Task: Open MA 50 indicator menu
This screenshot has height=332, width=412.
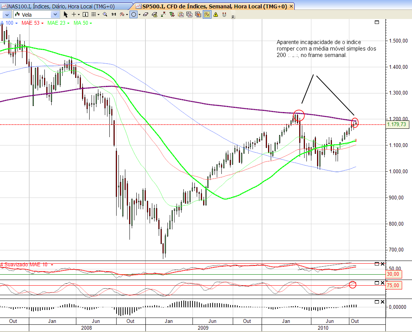Action: (91, 23)
